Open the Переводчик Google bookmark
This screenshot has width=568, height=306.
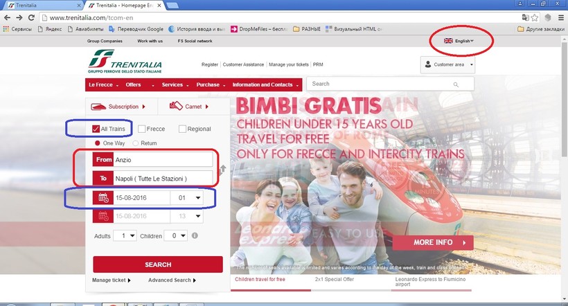[x=136, y=29]
